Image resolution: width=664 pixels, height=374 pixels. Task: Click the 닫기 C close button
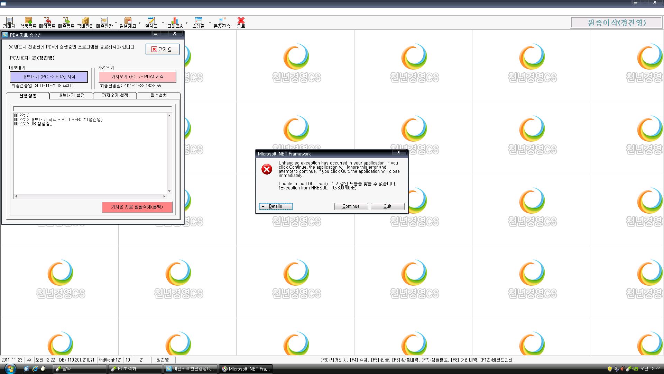coord(163,49)
